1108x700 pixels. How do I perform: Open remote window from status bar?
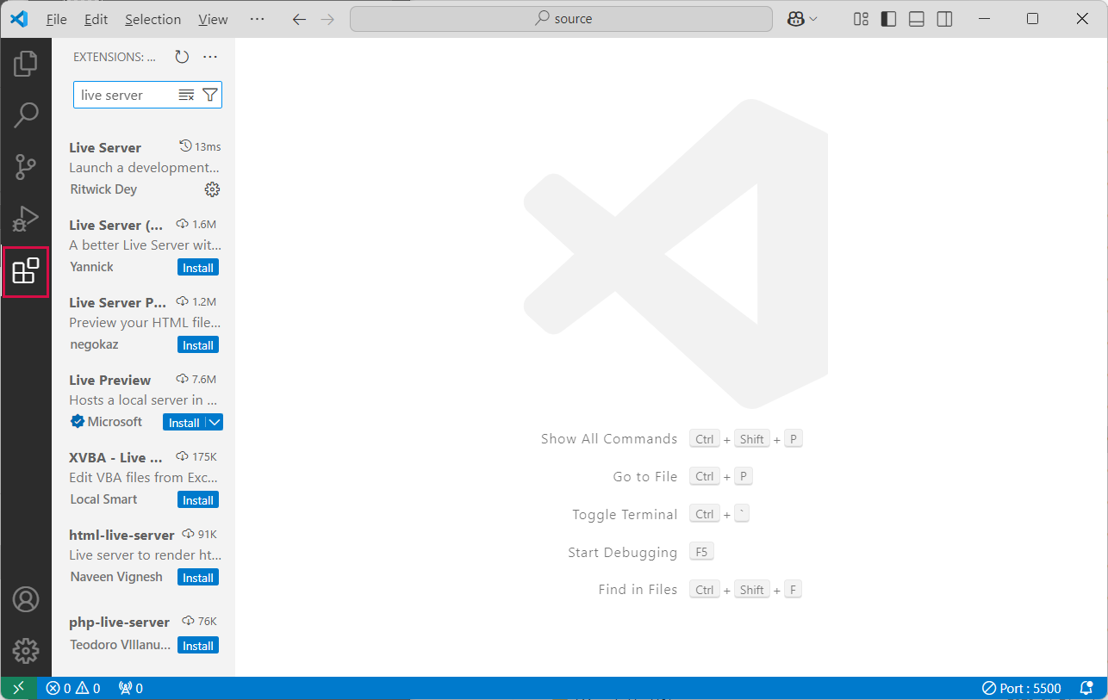(x=19, y=688)
